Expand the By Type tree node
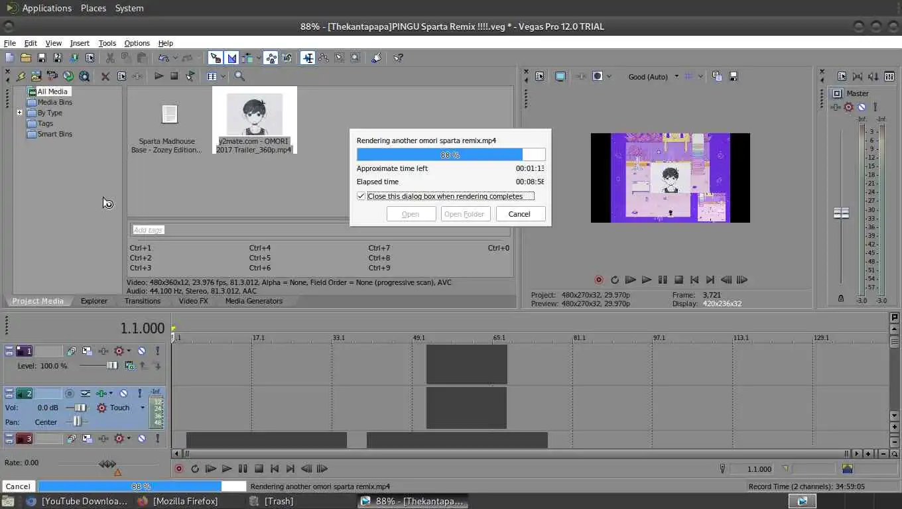The height and width of the screenshot is (509, 902). point(19,113)
